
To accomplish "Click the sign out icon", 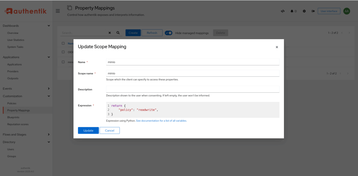I will click(x=313, y=11).
